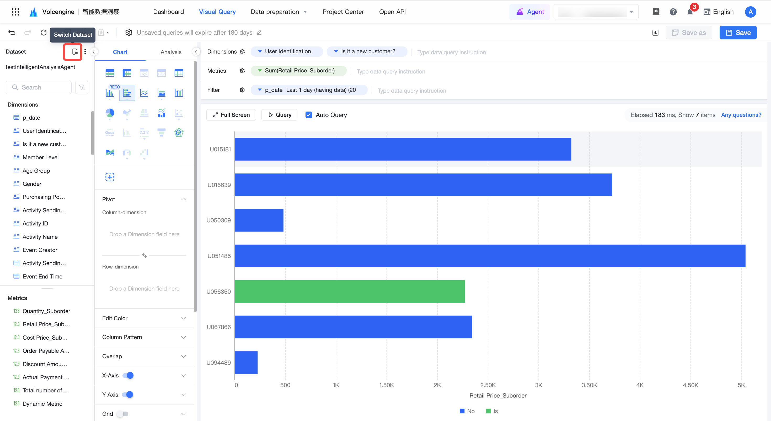Uncheck the Auto Query checkbox
771x421 pixels.
coord(309,115)
